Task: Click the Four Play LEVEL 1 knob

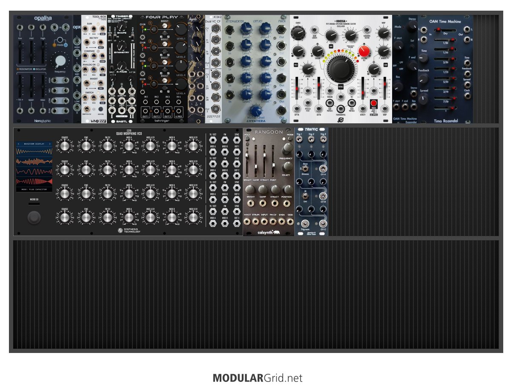Action: tap(181, 29)
